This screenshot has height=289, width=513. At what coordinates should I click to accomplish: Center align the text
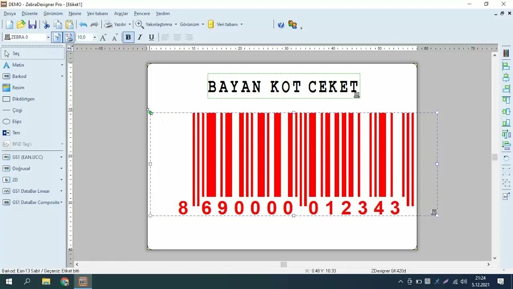tap(177, 37)
